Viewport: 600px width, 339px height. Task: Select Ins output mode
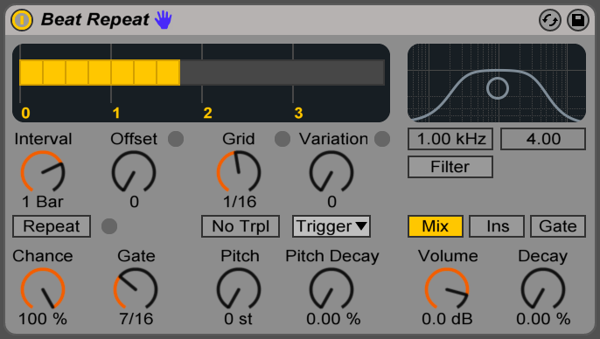(x=497, y=226)
